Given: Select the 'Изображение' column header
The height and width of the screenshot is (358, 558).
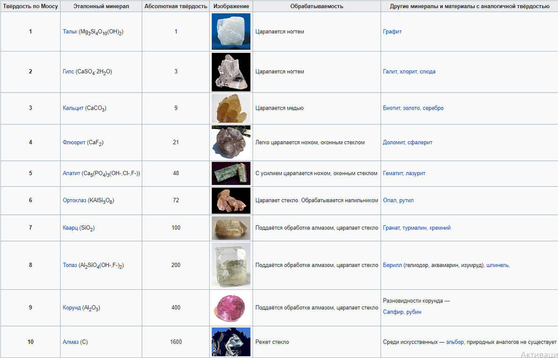Looking at the screenshot, I should [x=231, y=7].
